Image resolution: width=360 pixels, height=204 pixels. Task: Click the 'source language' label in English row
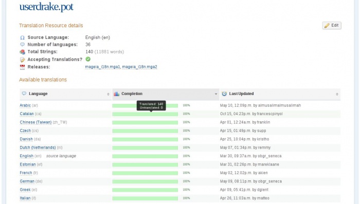click(x=61, y=156)
